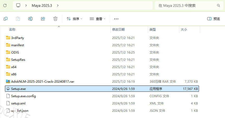Click the setup.xml file icon
The image size is (225, 118).
click(8, 103)
